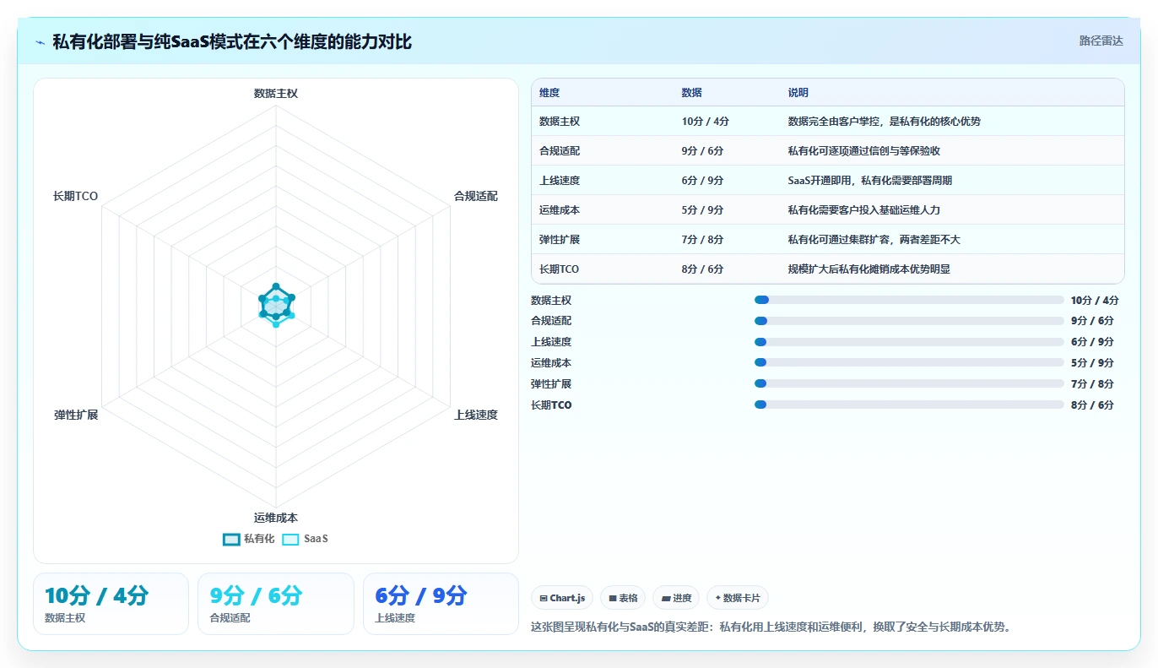1158x668 pixels.
Task: Click the 长期TCO progress row label
Action: (x=551, y=405)
